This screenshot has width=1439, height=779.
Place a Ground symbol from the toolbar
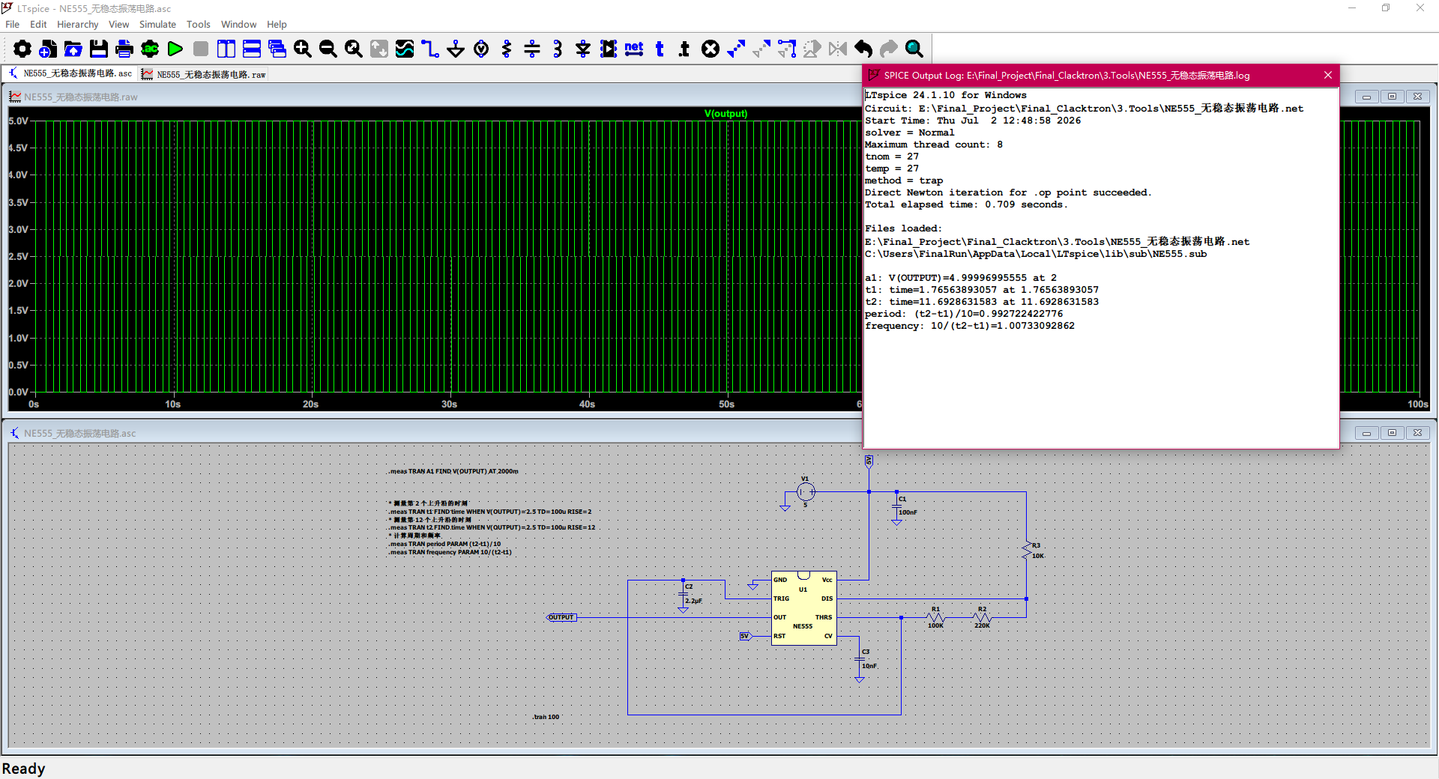point(456,49)
